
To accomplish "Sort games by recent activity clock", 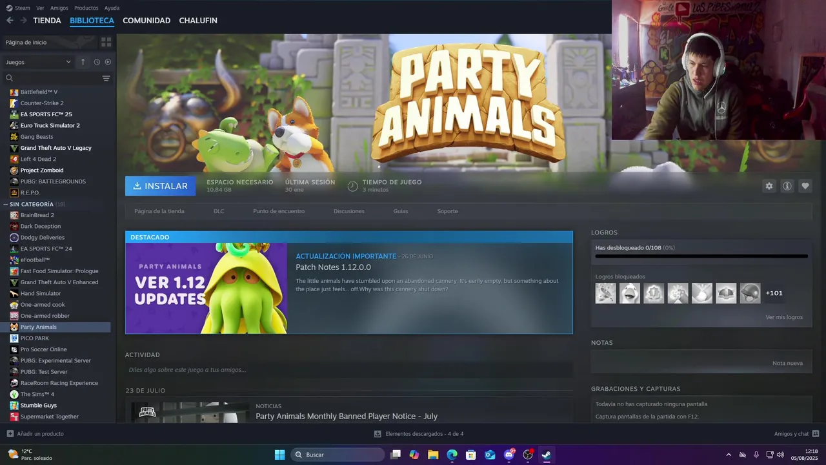I will (x=97, y=62).
